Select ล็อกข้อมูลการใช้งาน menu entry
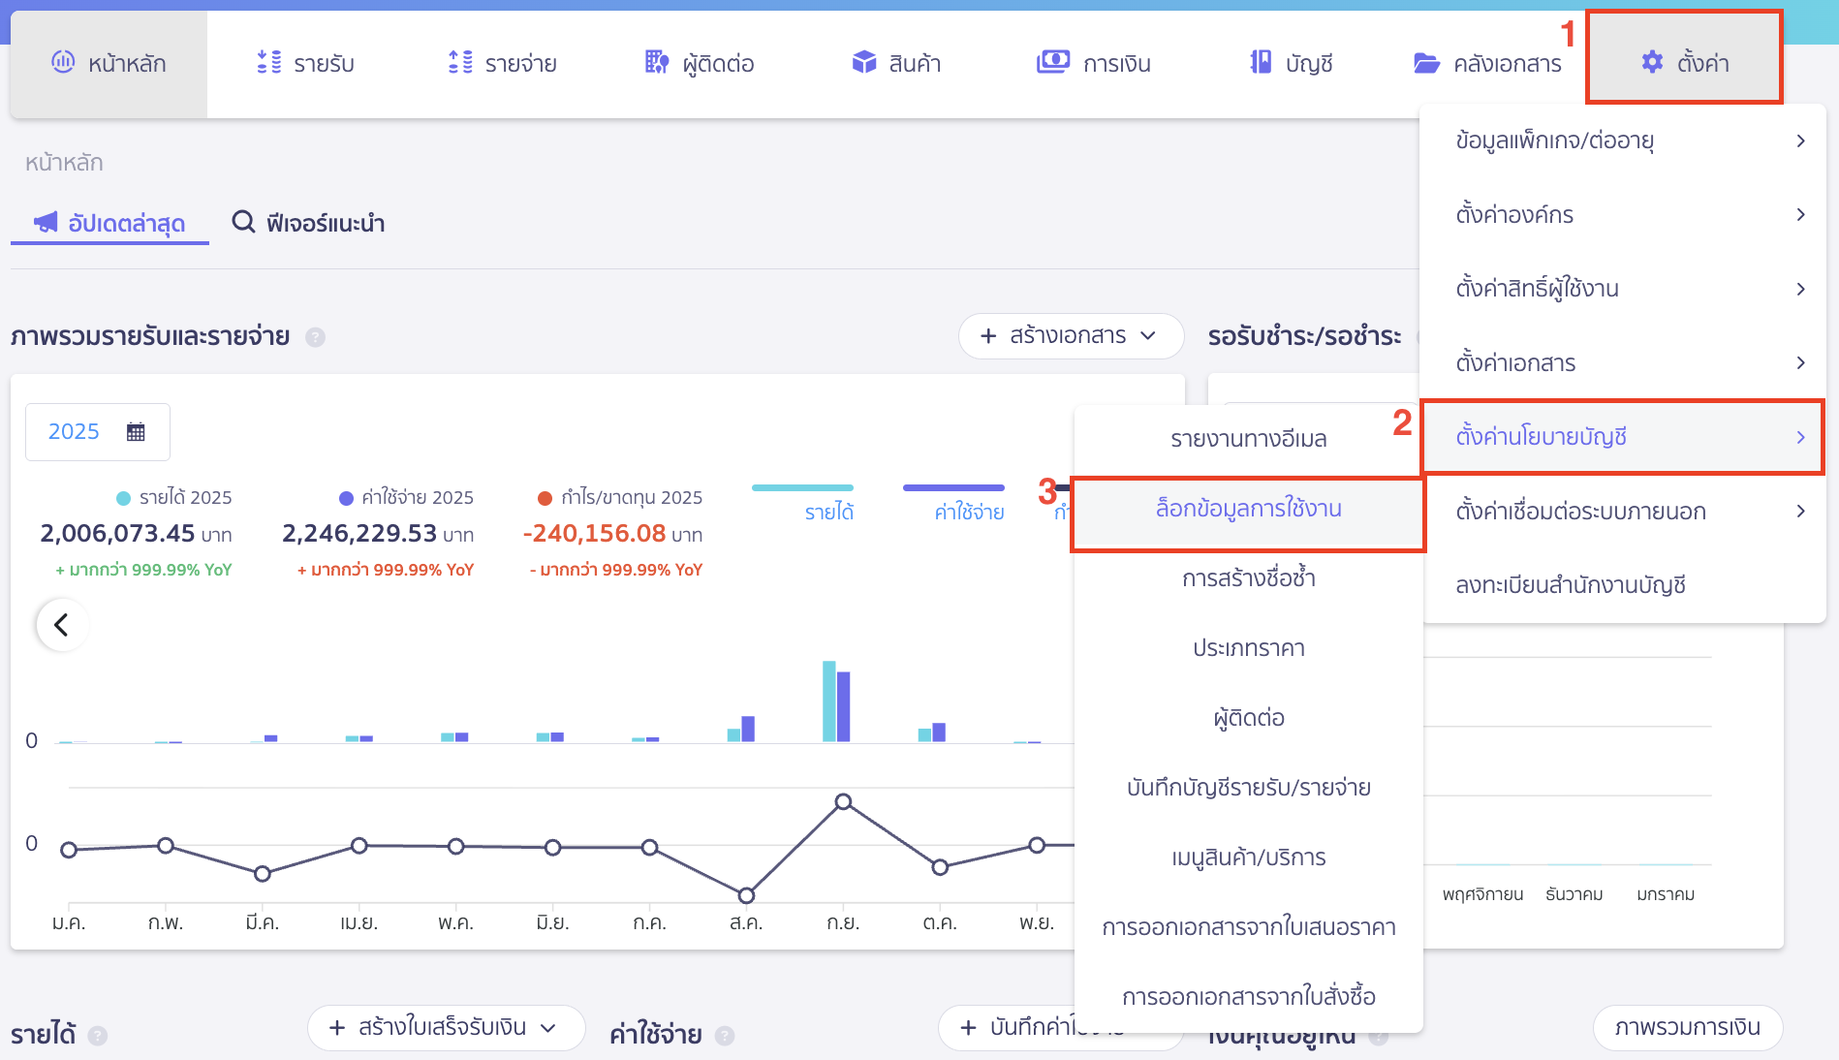Viewport: 1839px width, 1060px height. coord(1247,508)
